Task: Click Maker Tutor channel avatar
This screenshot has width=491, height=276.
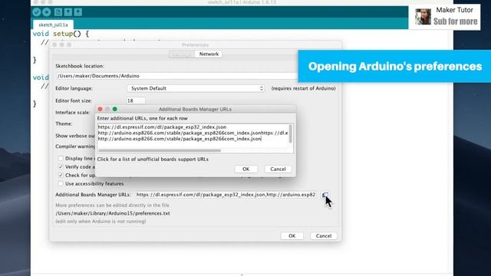Action: tap(423, 17)
